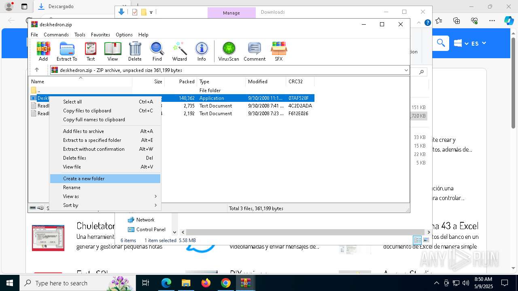Click the 4C2D2ADA CRC32 value

pos(300,106)
